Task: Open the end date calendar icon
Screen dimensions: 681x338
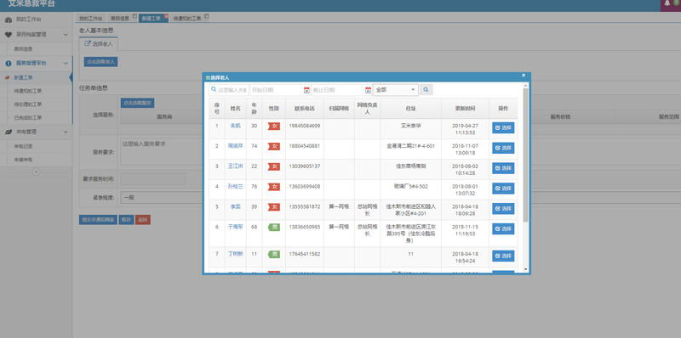Action: click(x=369, y=90)
